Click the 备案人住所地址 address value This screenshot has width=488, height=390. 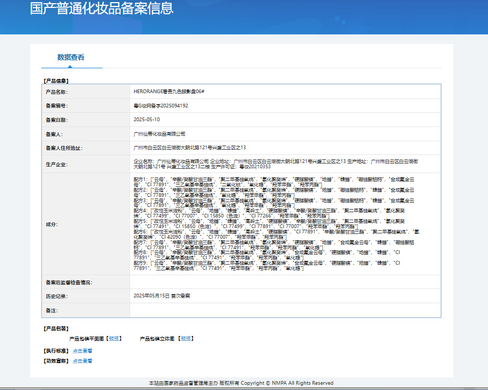coord(189,148)
